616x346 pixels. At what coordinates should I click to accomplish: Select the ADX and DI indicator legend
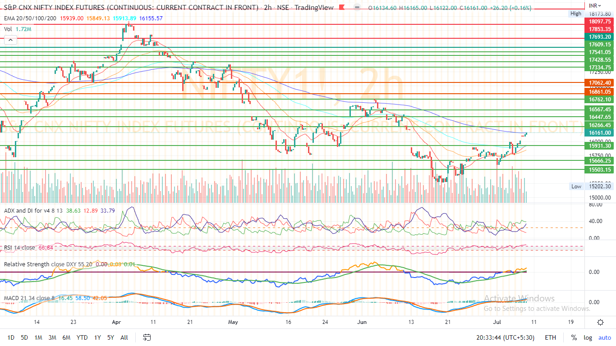click(x=33, y=210)
